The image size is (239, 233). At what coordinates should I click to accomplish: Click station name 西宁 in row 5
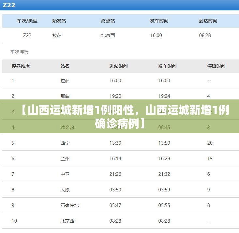(65, 143)
